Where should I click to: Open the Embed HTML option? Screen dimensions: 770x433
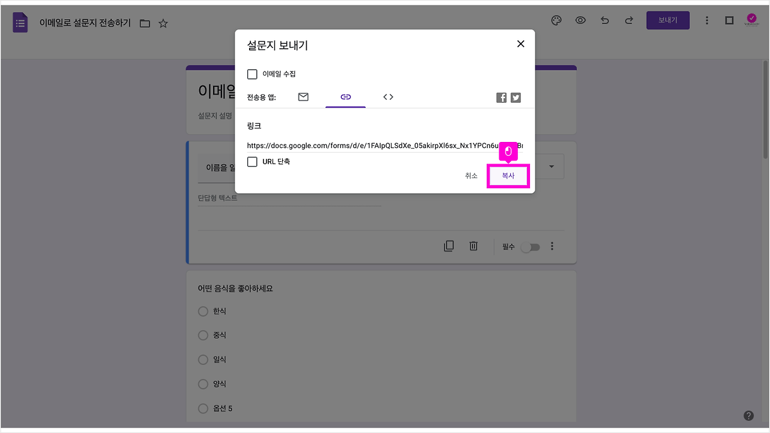pyautogui.click(x=388, y=97)
